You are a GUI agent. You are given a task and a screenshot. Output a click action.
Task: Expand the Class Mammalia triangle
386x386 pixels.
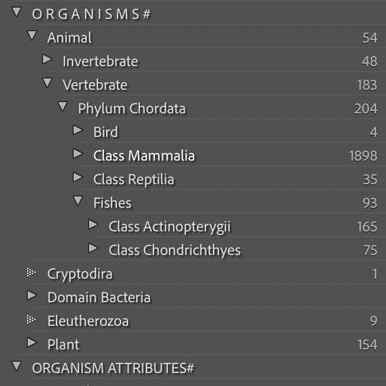click(78, 154)
